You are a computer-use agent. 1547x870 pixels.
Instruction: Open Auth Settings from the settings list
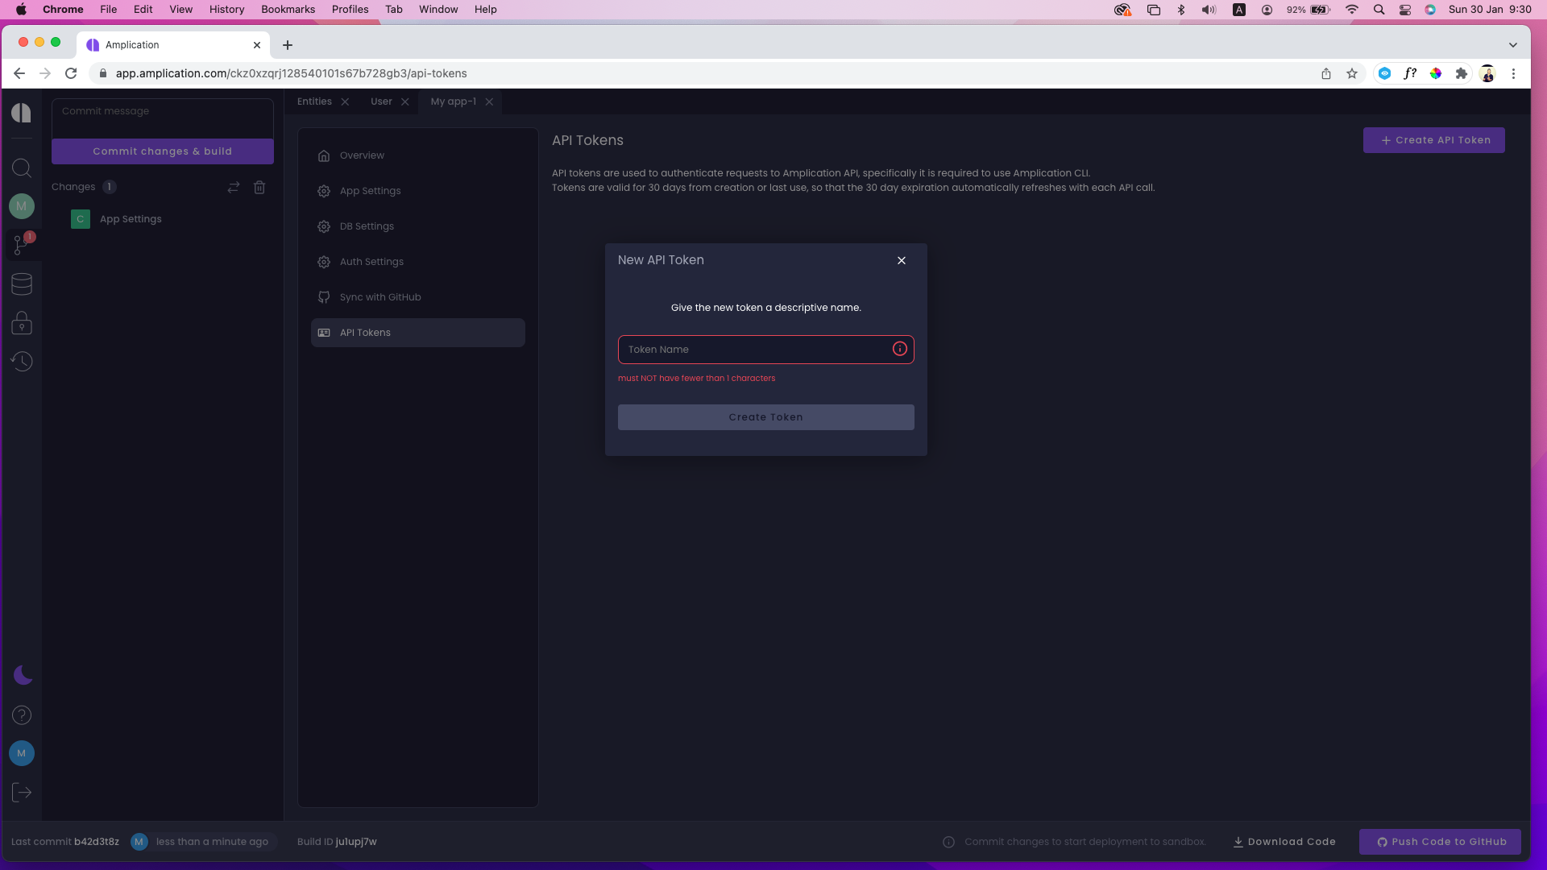coord(371,261)
